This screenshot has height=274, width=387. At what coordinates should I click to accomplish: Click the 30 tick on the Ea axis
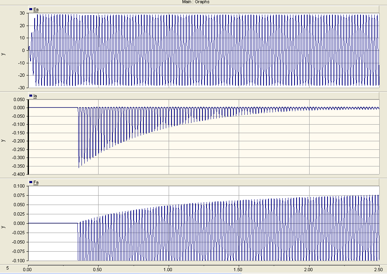[x=22, y=13]
